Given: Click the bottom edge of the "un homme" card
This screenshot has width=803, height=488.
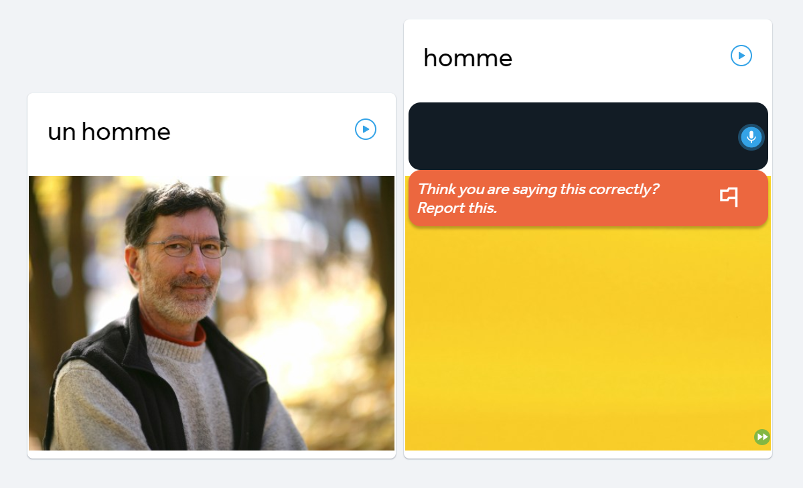Looking at the screenshot, I should click(x=212, y=455).
